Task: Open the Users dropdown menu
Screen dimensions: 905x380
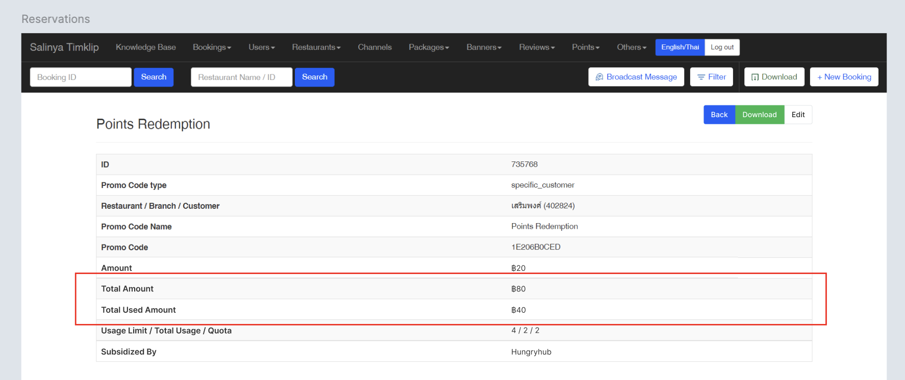Action: [261, 47]
